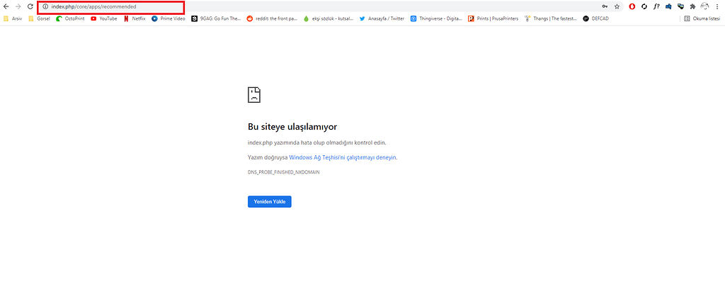Viewport: 725px width, 282px height.
Task: Open the reddit front page bookmark
Action: click(x=272, y=19)
